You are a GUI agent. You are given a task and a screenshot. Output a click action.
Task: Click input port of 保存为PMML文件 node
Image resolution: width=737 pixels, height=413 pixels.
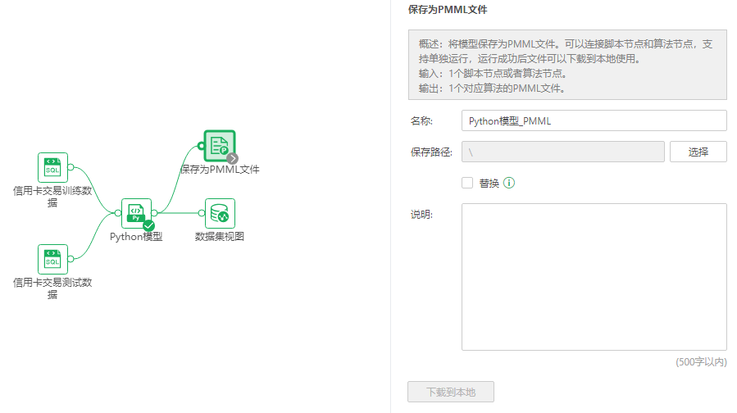(x=202, y=146)
